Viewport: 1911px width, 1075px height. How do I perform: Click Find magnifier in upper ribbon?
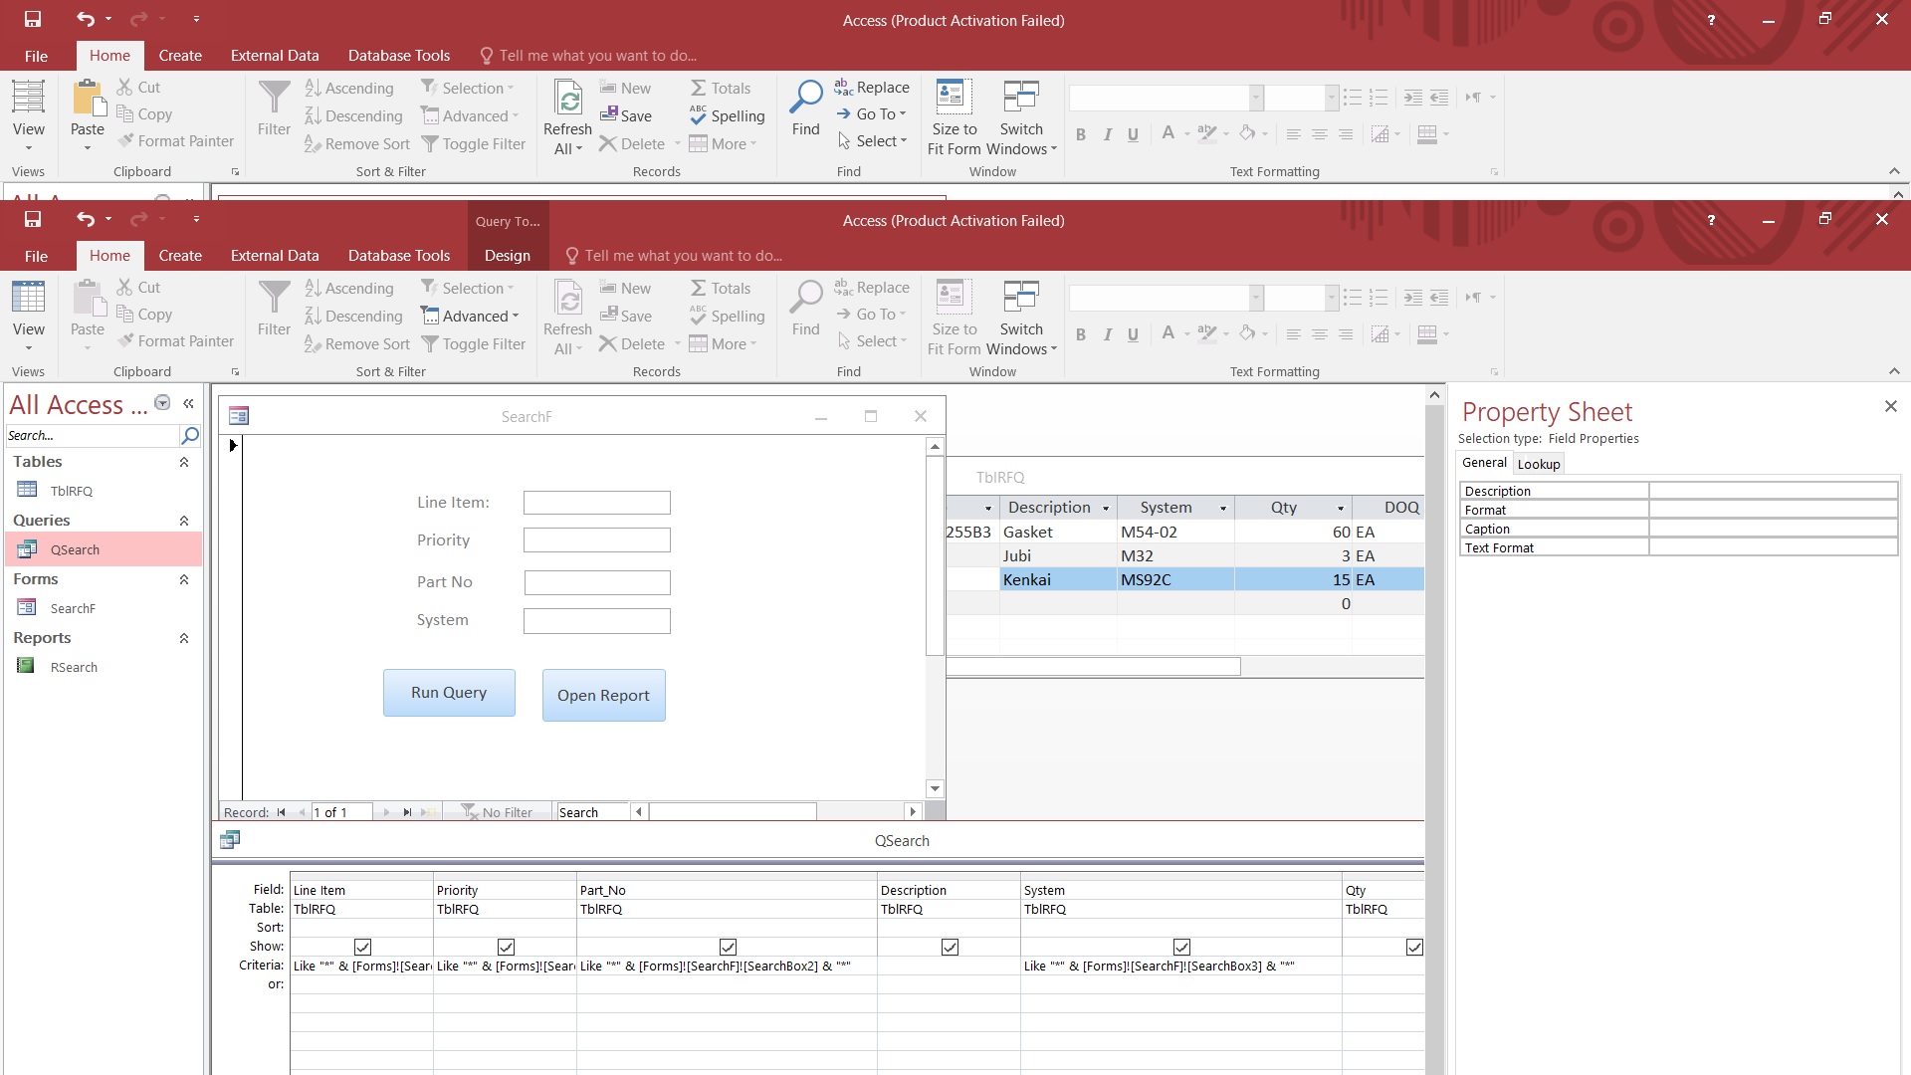click(805, 97)
